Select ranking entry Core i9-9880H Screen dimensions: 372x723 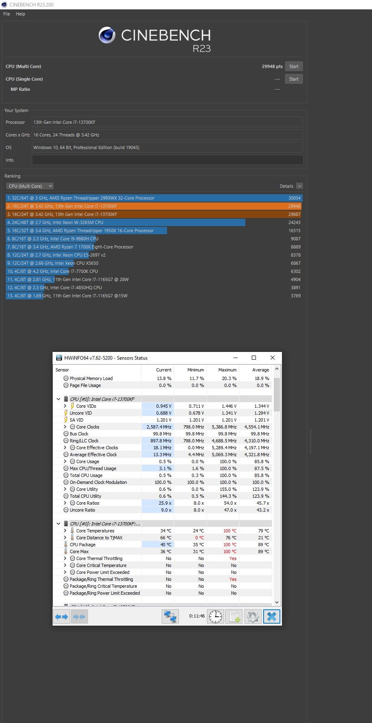pyautogui.click(x=154, y=239)
